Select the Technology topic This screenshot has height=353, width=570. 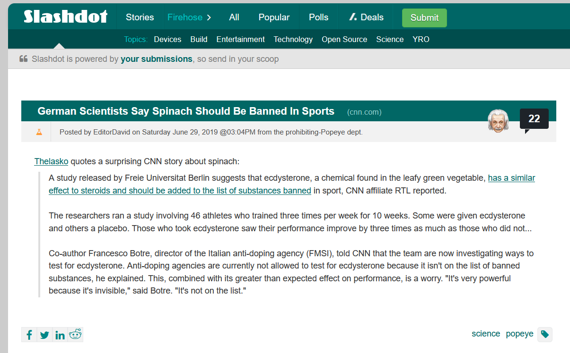coord(293,39)
